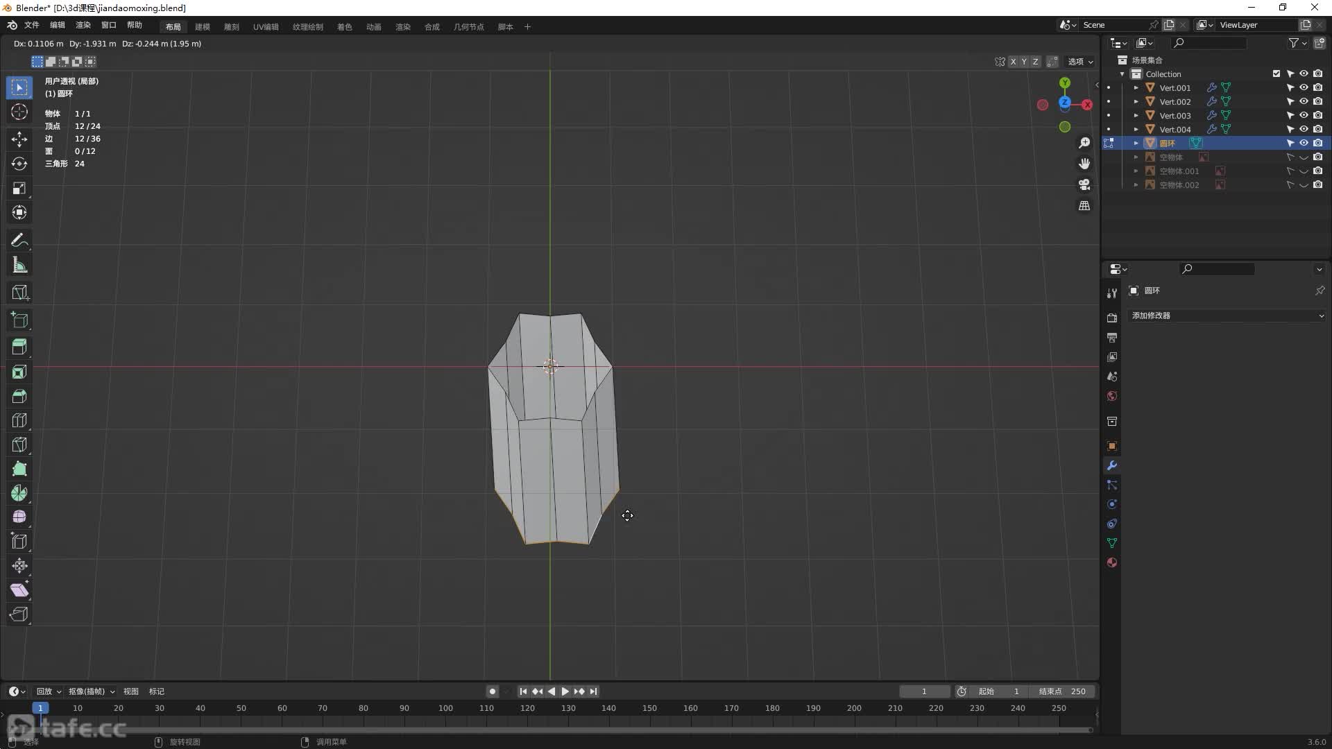Toggle camera view icon
The height and width of the screenshot is (749, 1332).
coord(1084,184)
